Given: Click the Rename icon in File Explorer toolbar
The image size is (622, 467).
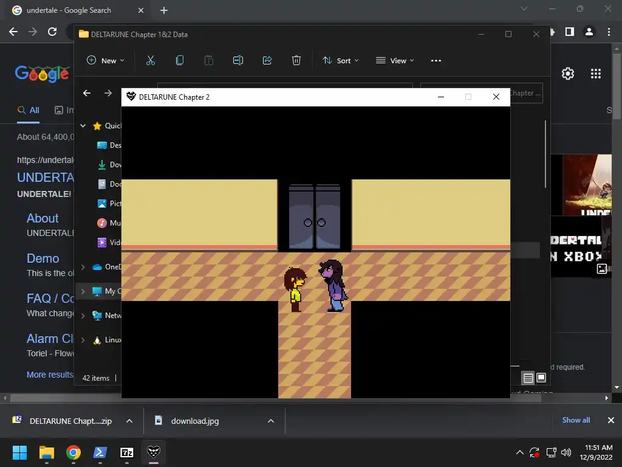Looking at the screenshot, I should (x=238, y=60).
